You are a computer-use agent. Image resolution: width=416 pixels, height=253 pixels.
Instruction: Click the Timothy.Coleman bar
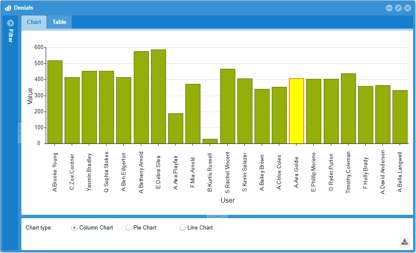[x=348, y=109]
